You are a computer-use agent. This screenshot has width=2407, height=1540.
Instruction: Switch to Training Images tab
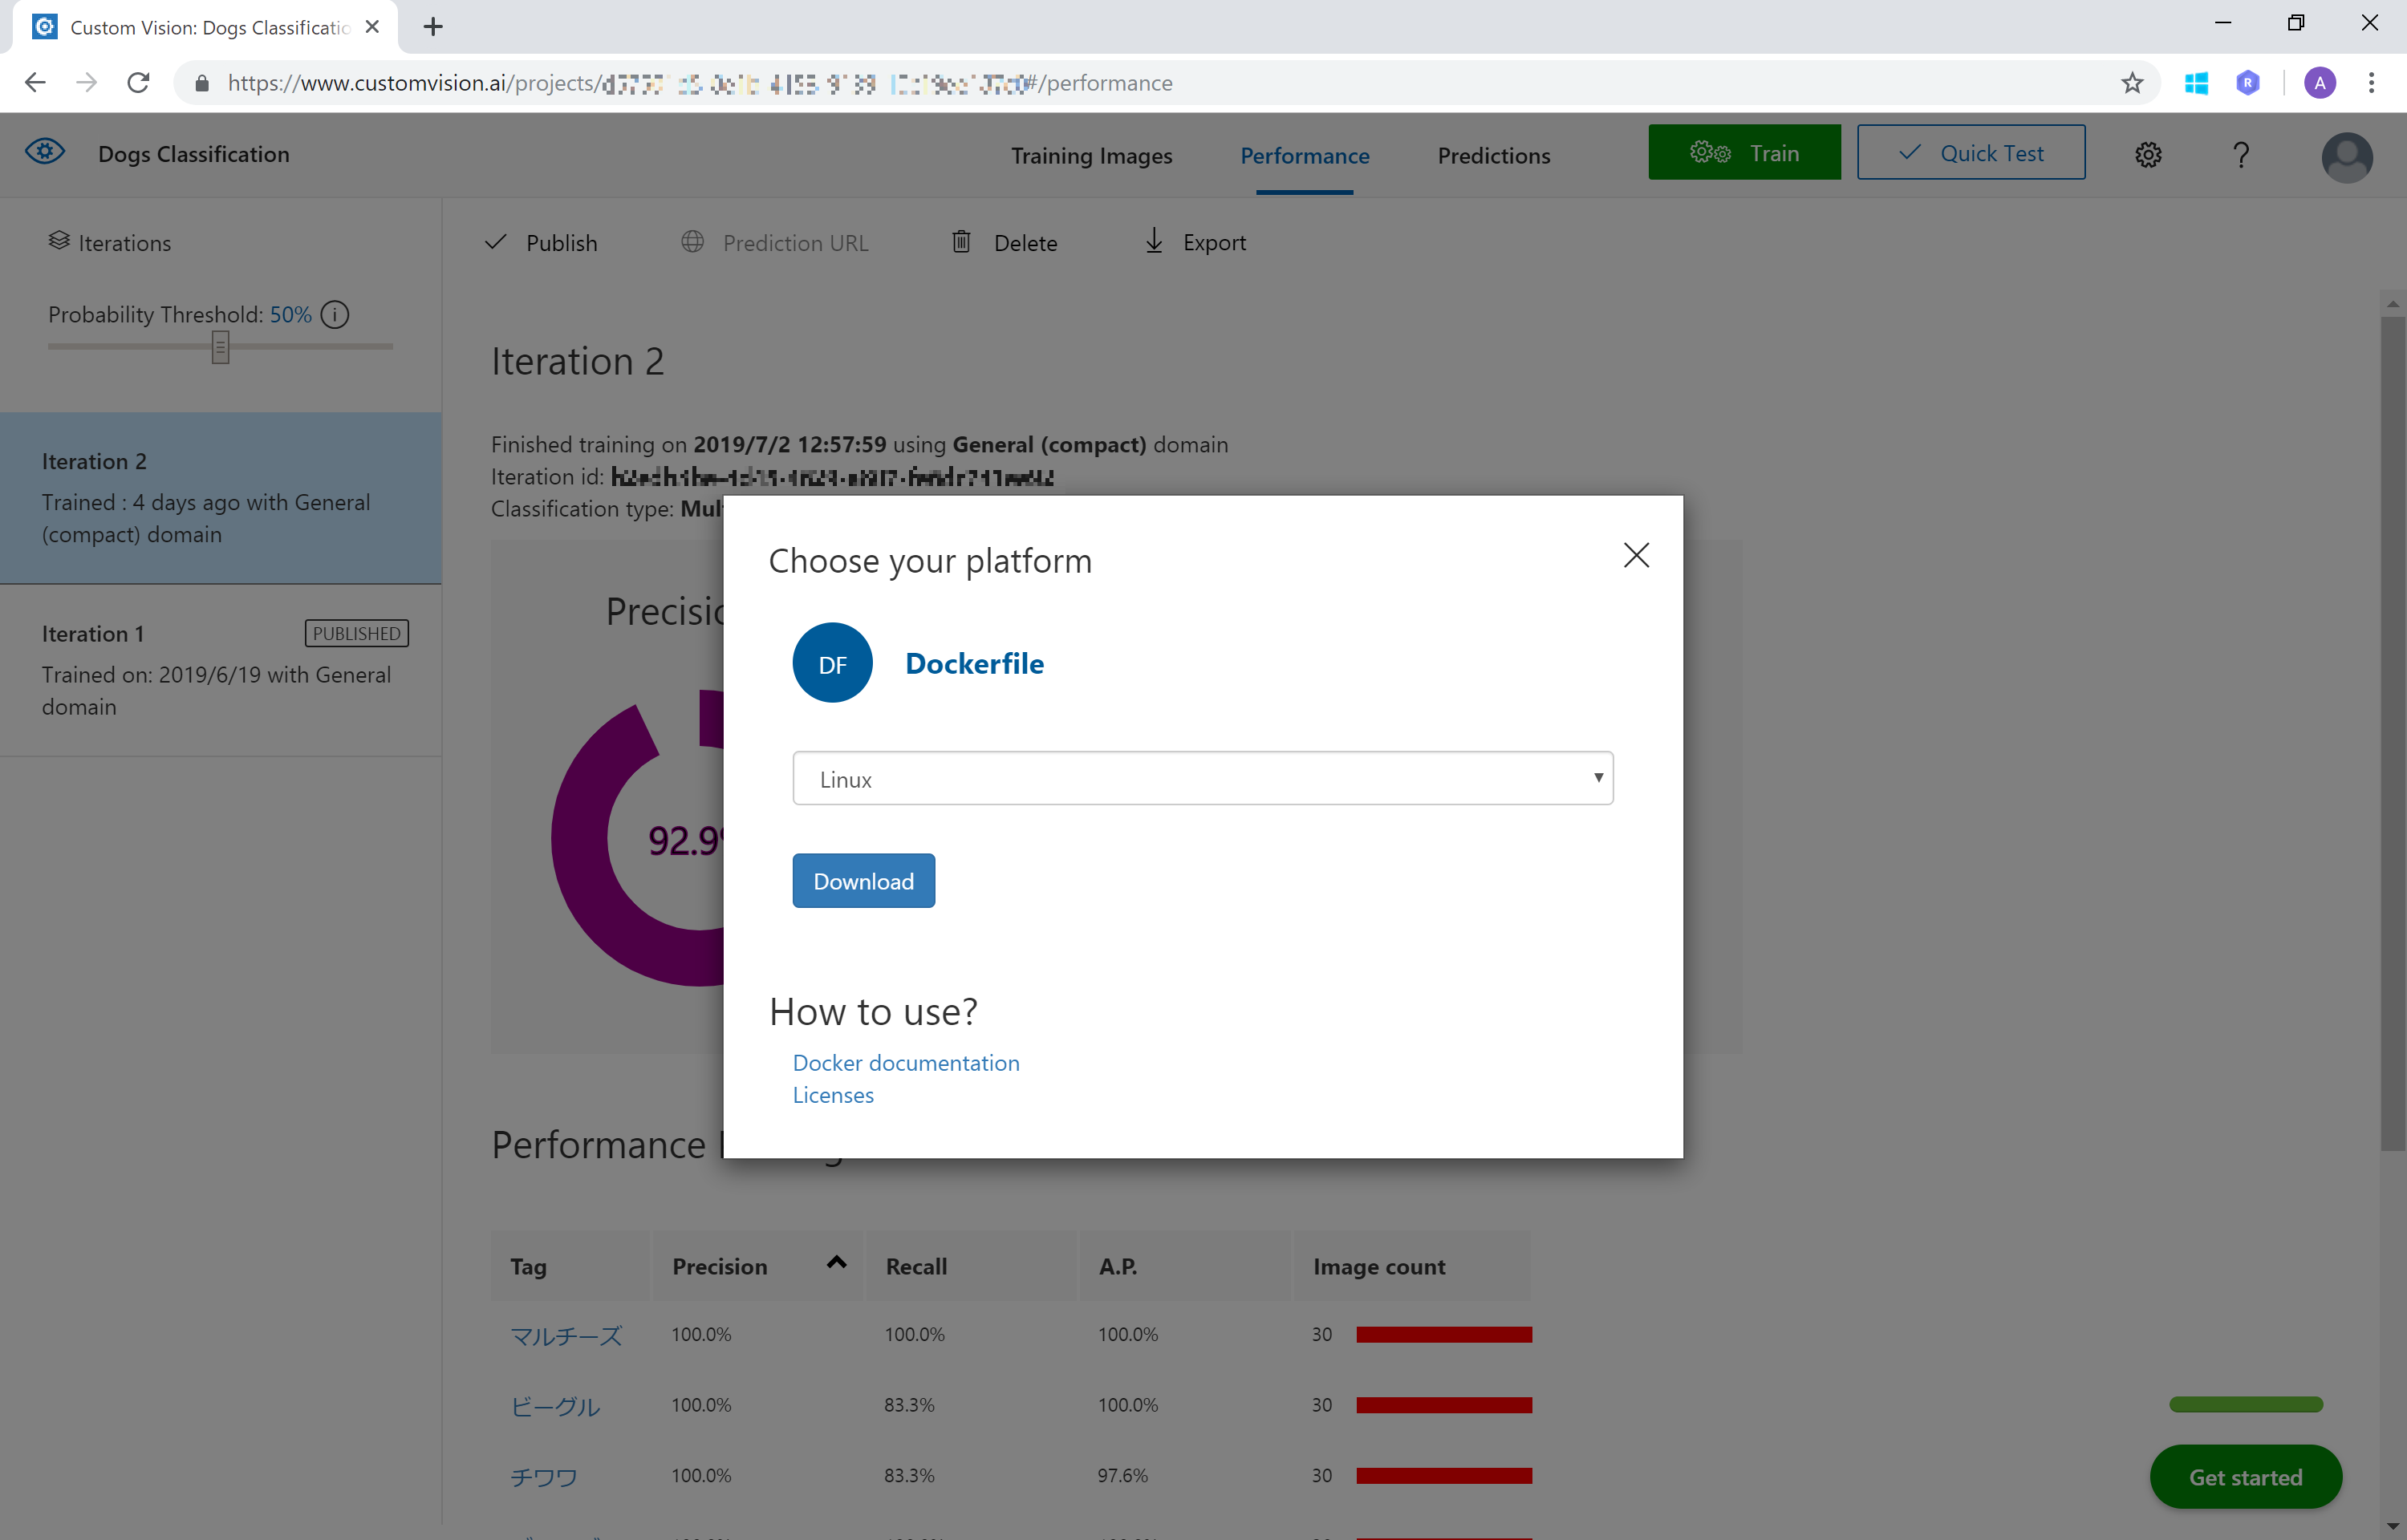(x=1091, y=156)
